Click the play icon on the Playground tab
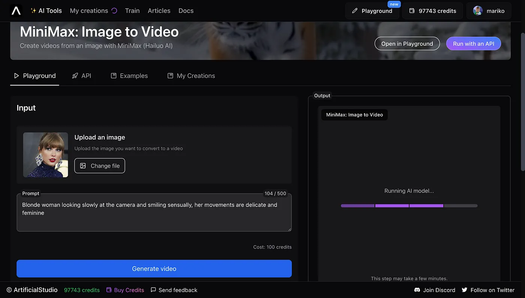Image resolution: width=525 pixels, height=298 pixels. (x=16, y=76)
